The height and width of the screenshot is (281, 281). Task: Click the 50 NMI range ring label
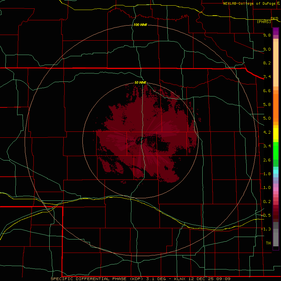pos(140,82)
